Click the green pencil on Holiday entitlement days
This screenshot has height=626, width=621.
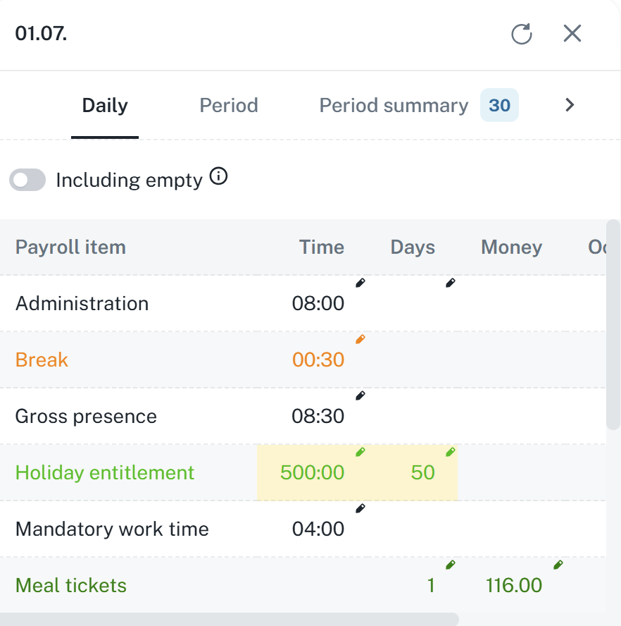[x=451, y=452]
